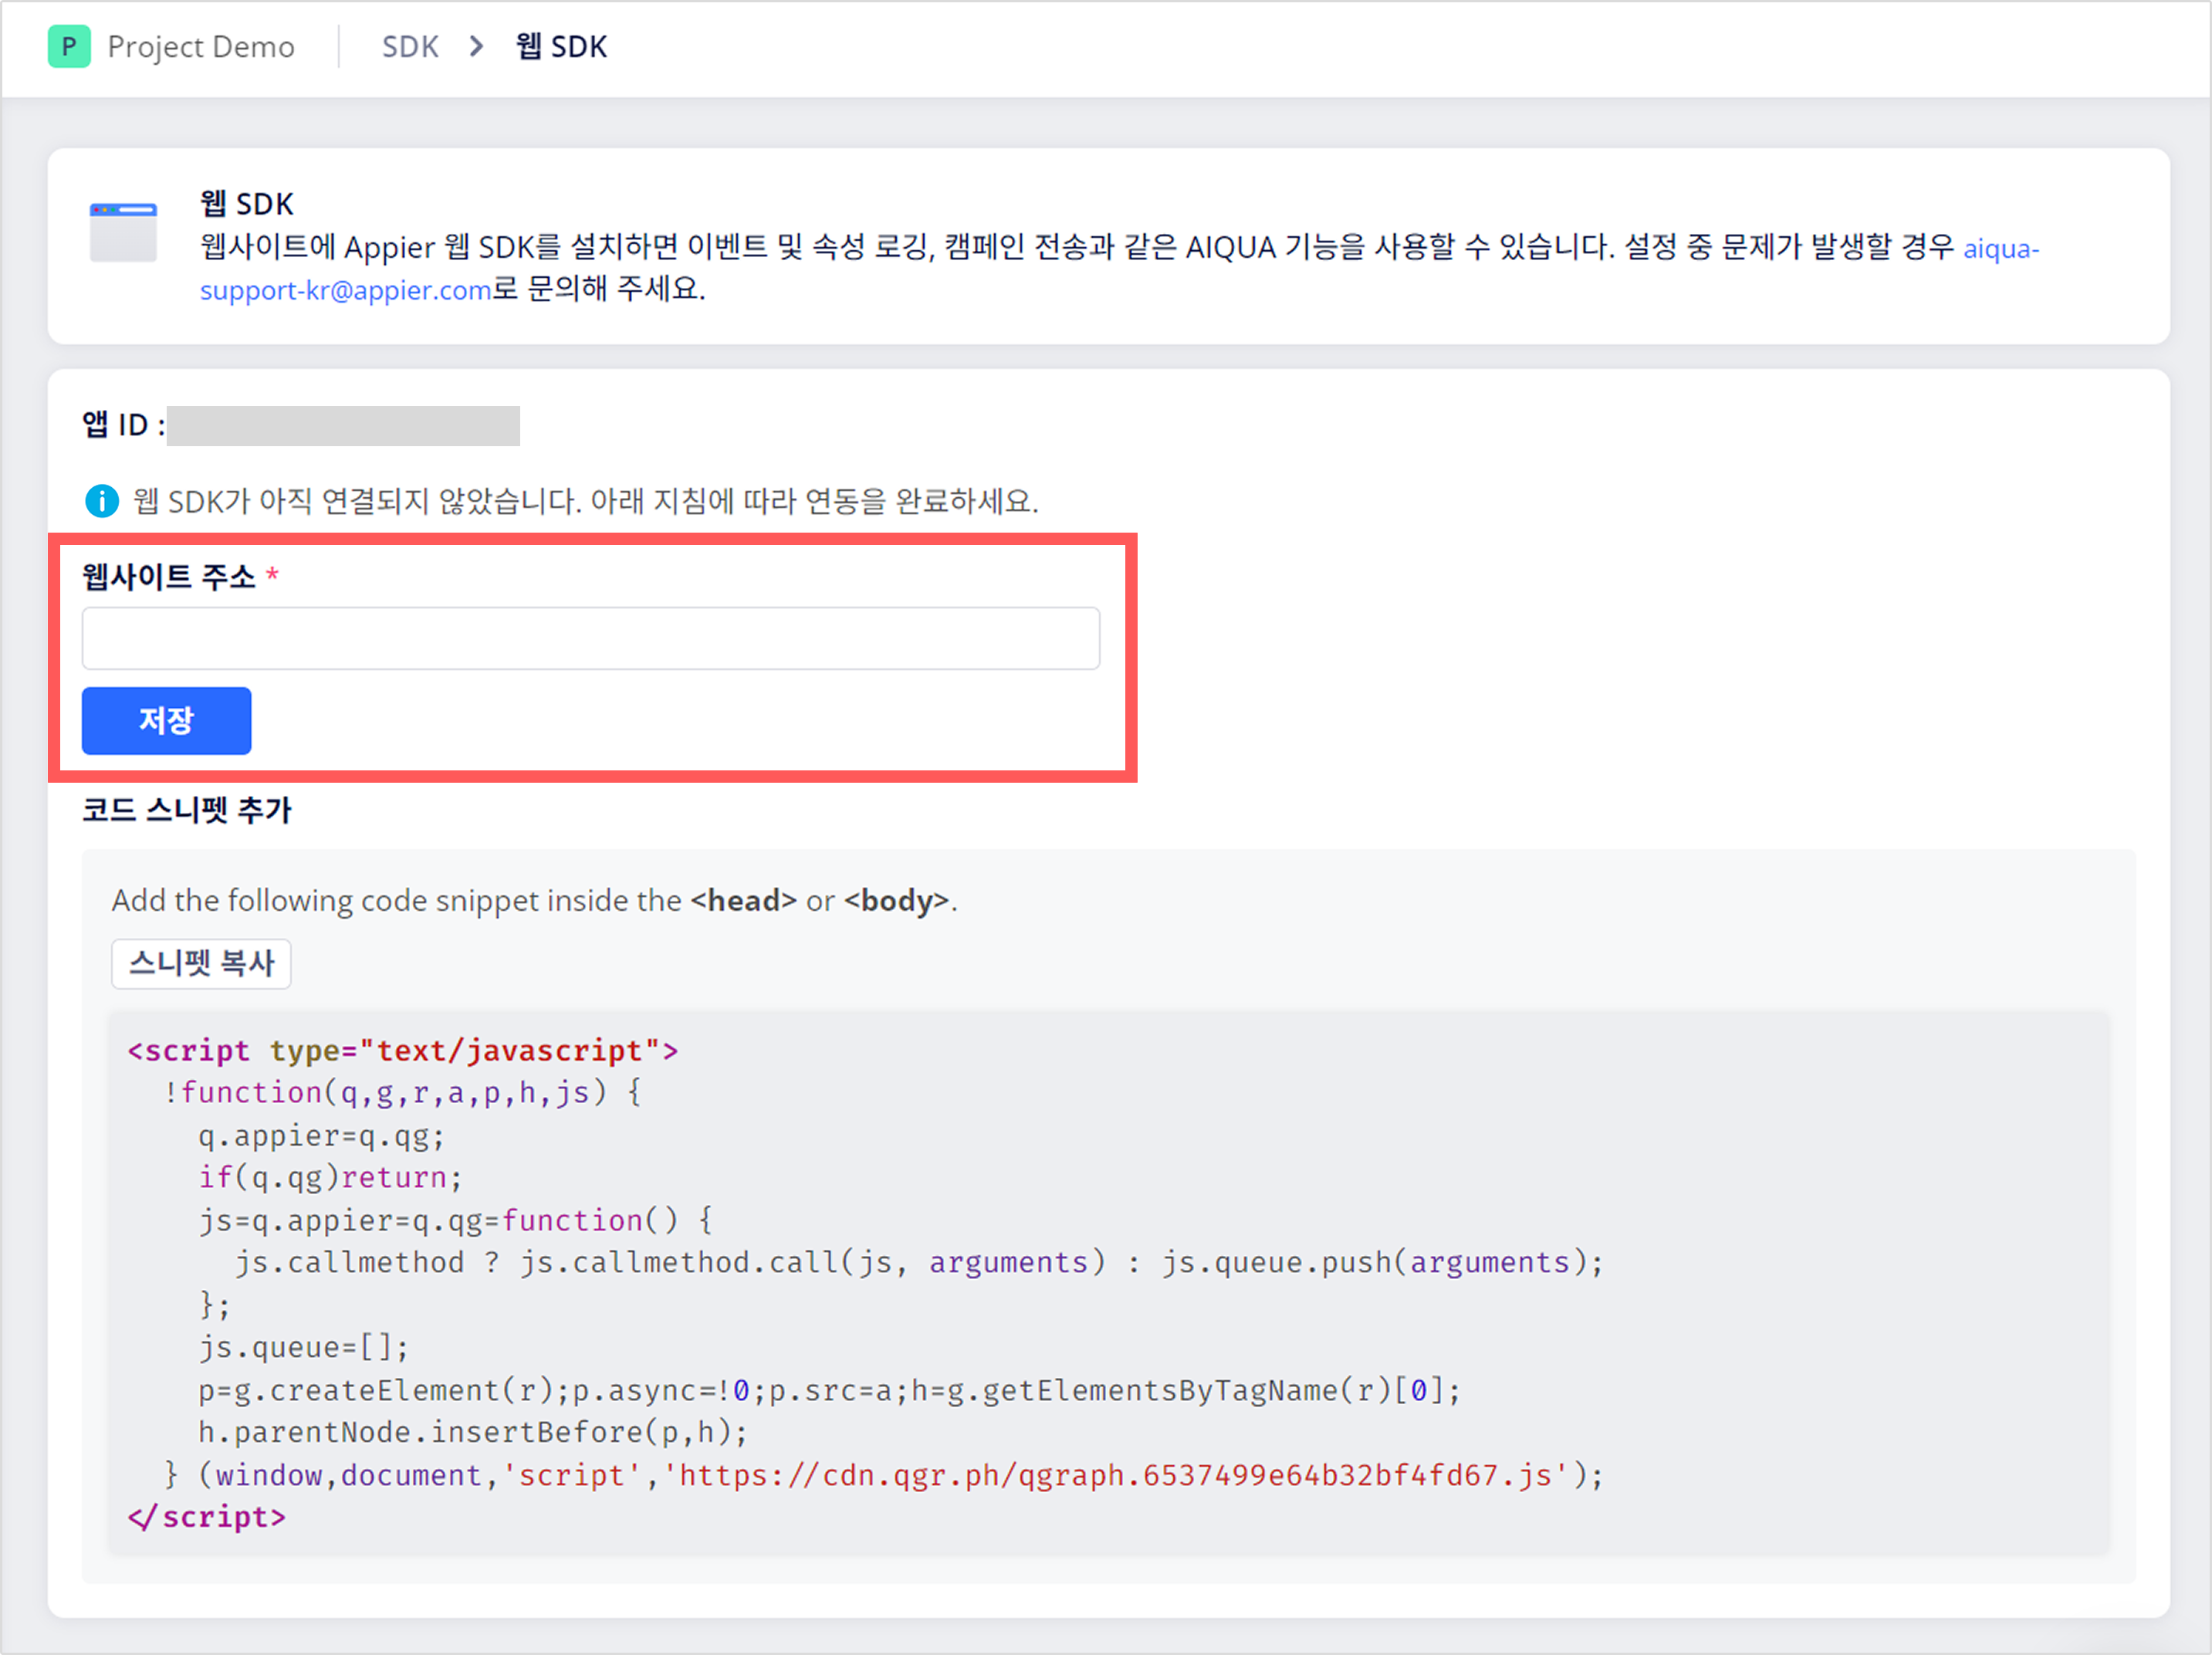Go to SDK breadcrumb link

pos(410,46)
